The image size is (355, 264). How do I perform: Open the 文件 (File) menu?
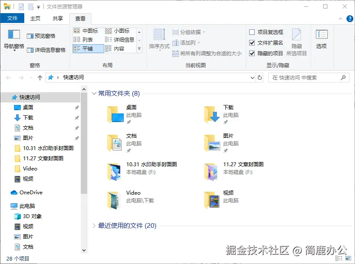click(13, 18)
